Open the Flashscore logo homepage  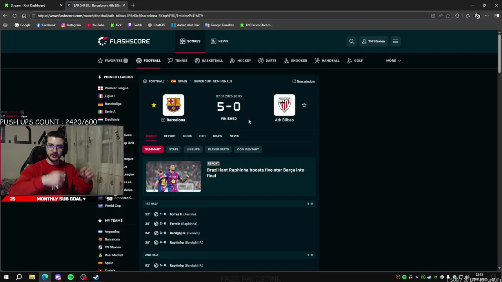pos(124,41)
